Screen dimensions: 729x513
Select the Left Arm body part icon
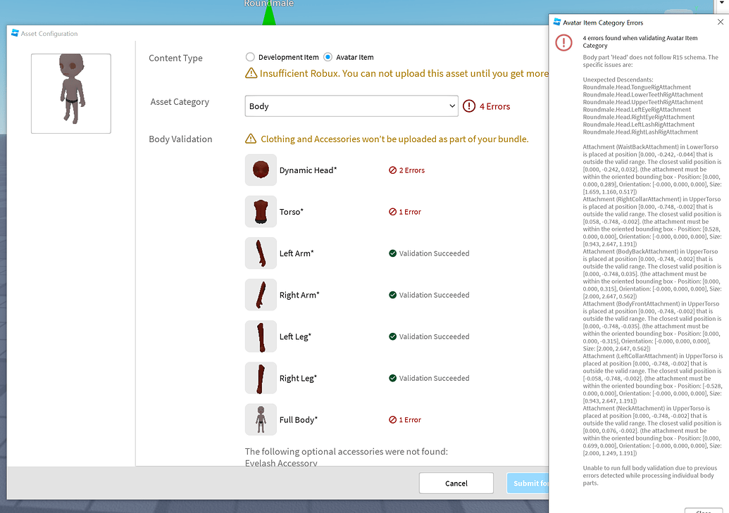[x=261, y=253]
